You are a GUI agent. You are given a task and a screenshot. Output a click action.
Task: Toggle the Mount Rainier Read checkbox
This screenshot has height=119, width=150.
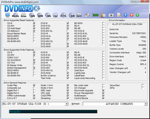tap(34, 33)
